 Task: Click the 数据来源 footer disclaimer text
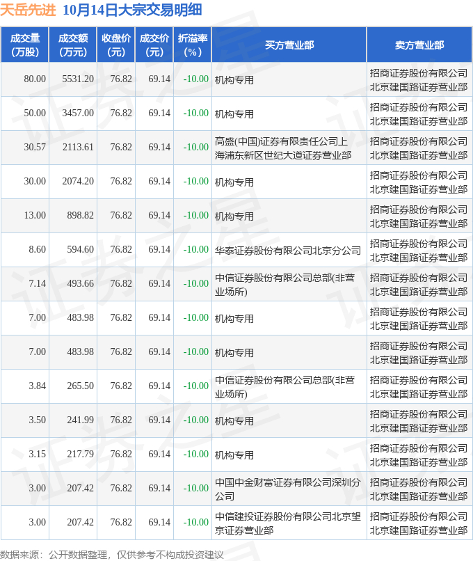tap(112, 555)
